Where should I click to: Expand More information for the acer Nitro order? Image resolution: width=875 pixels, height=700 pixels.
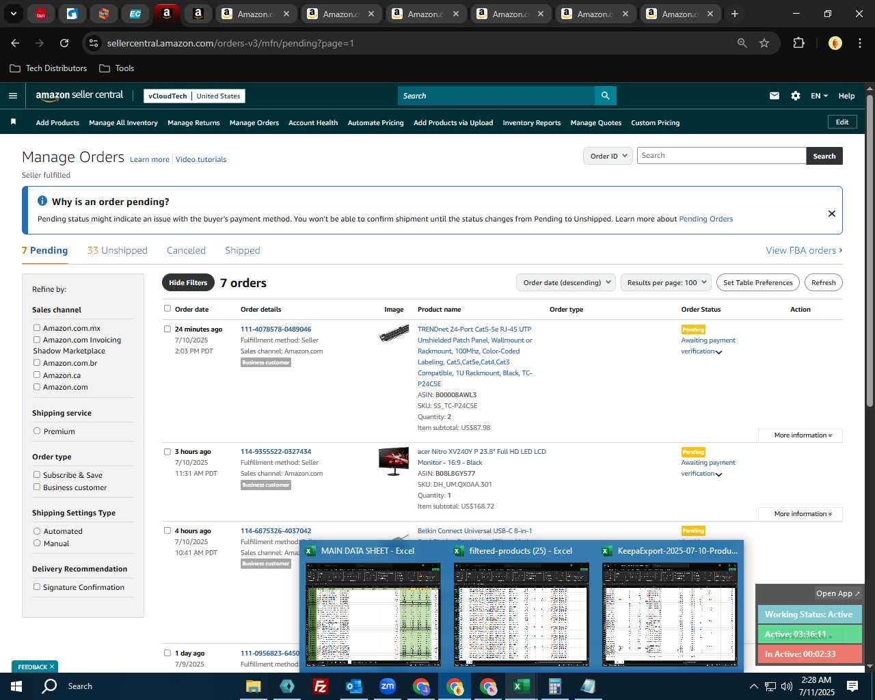[x=800, y=514]
